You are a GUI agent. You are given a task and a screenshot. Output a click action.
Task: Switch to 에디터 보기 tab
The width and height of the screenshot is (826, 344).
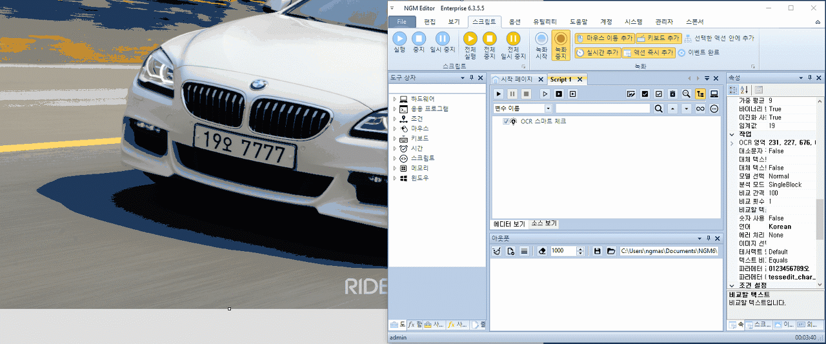click(510, 223)
